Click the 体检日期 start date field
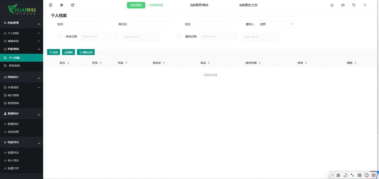This screenshot has width=379, height=179. pos(99,36)
